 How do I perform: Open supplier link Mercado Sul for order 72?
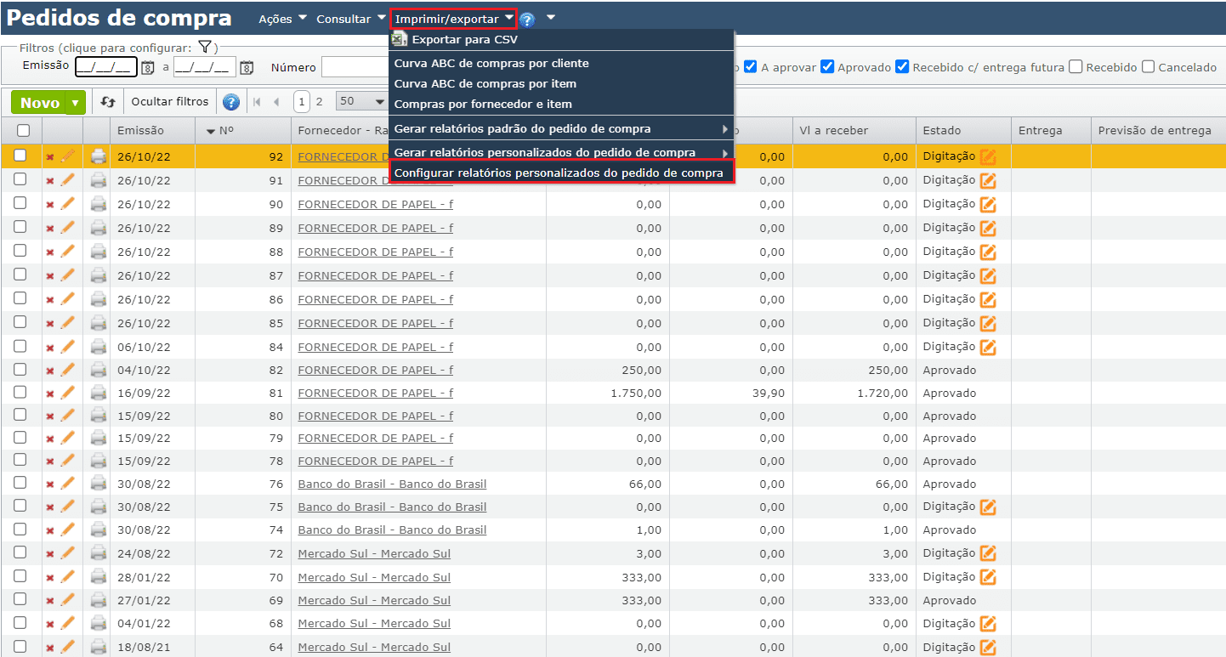374,553
